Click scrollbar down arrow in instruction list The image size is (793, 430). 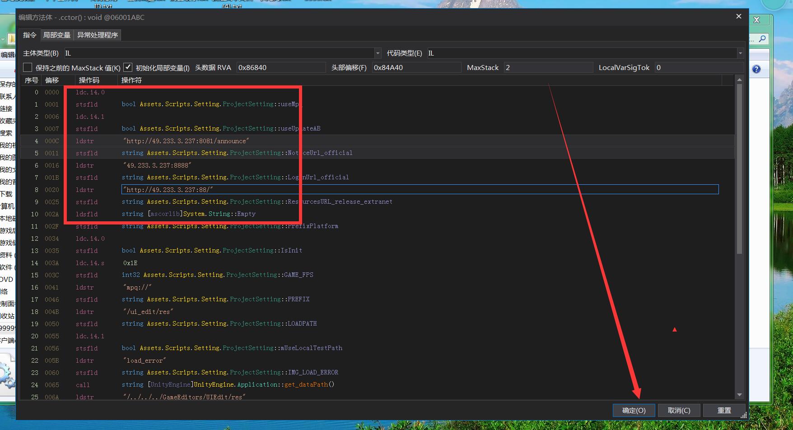coord(739,395)
